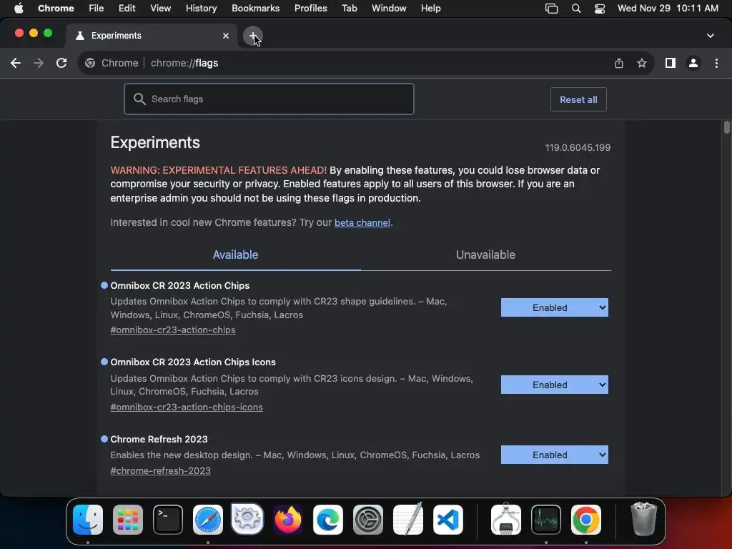
Task: Switch to the Unavailable tab
Action: [x=485, y=255]
